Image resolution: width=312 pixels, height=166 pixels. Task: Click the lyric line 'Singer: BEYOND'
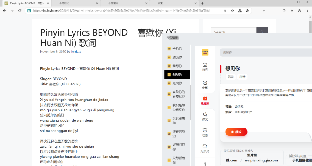[x=53, y=79]
